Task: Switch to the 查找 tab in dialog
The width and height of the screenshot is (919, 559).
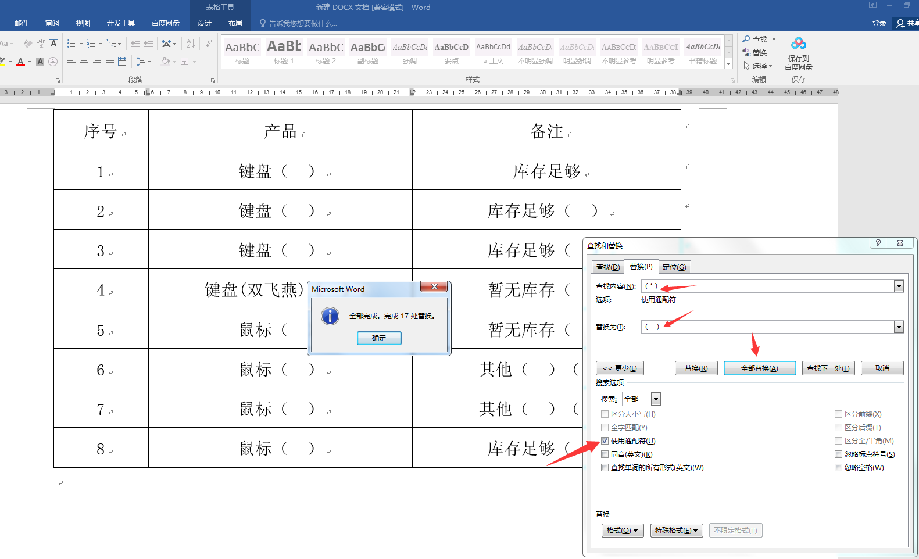Action: click(x=607, y=267)
